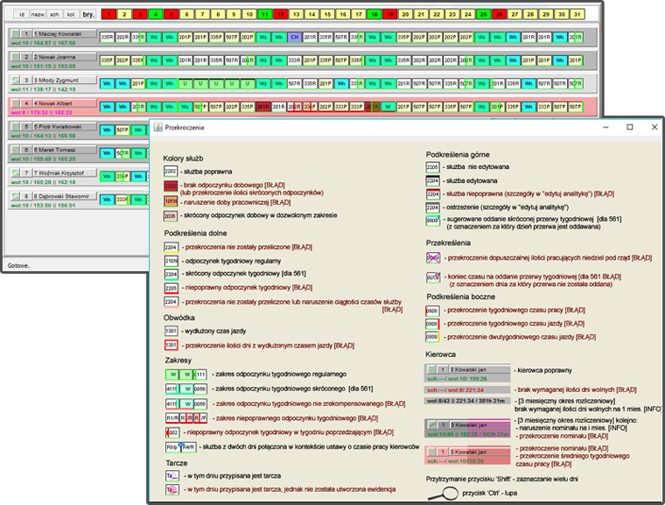Click the 'przekroczenie tygodniowego czasu pracy' sample cell
This screenshot has height=505, width=665.
click(432, 311)
